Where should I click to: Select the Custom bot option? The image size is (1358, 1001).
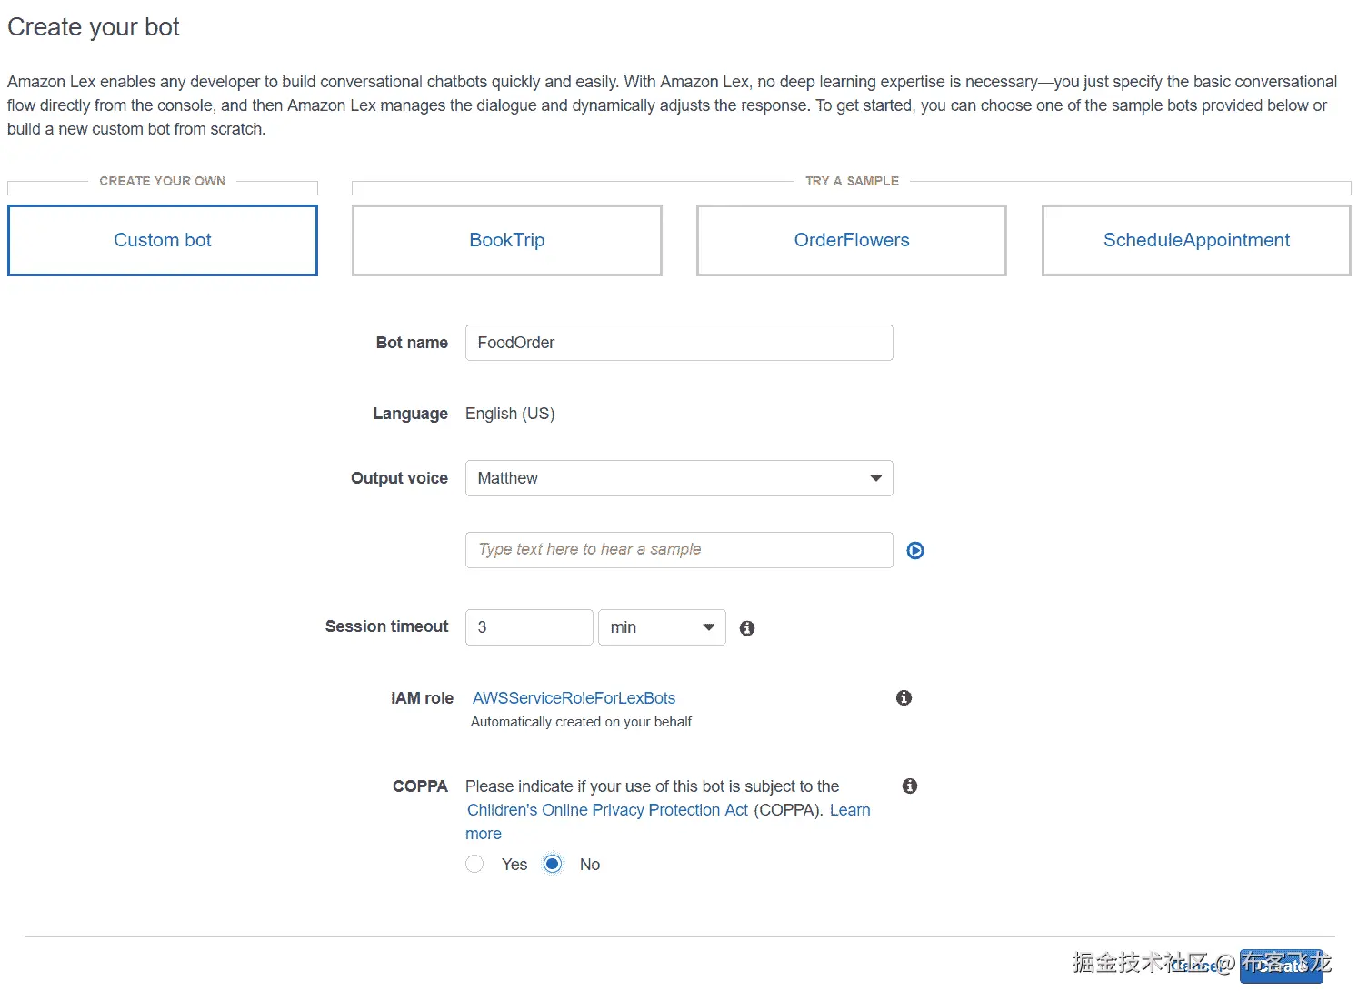[x=163, y=240]
